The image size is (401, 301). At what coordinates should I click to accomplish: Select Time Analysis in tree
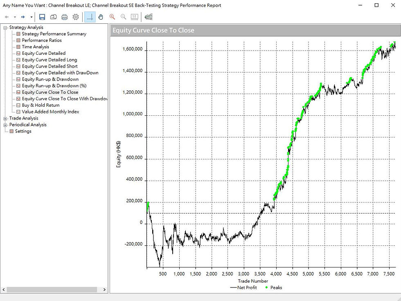click(35, 47)
